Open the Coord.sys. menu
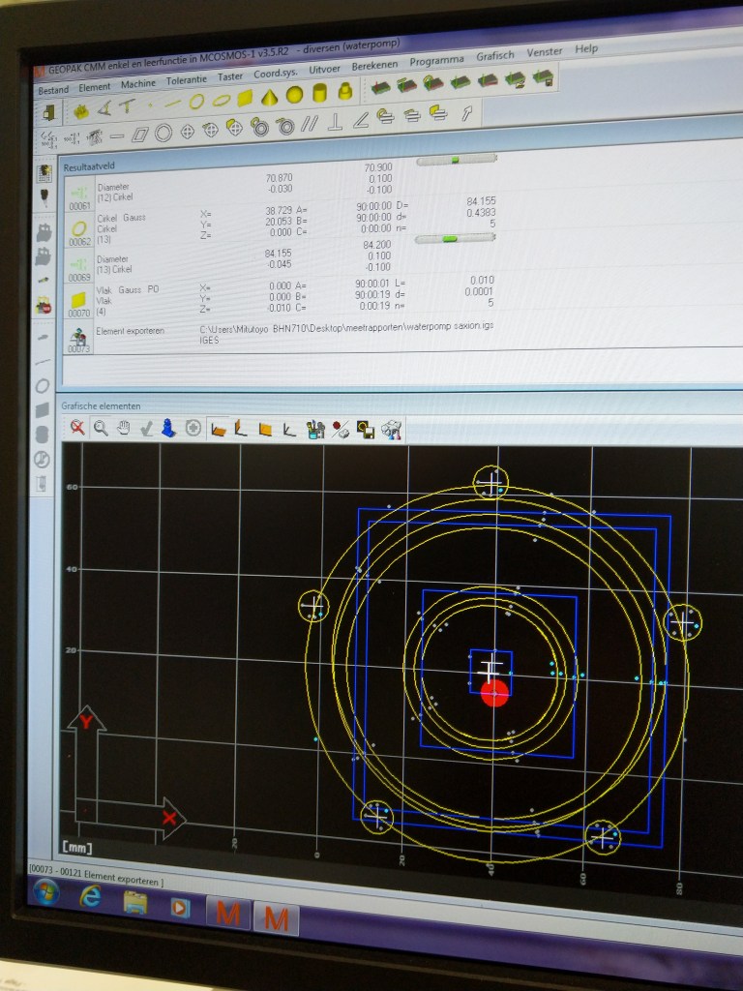Image resolution: width=743 pixels, height=991 pixels. 276,73
